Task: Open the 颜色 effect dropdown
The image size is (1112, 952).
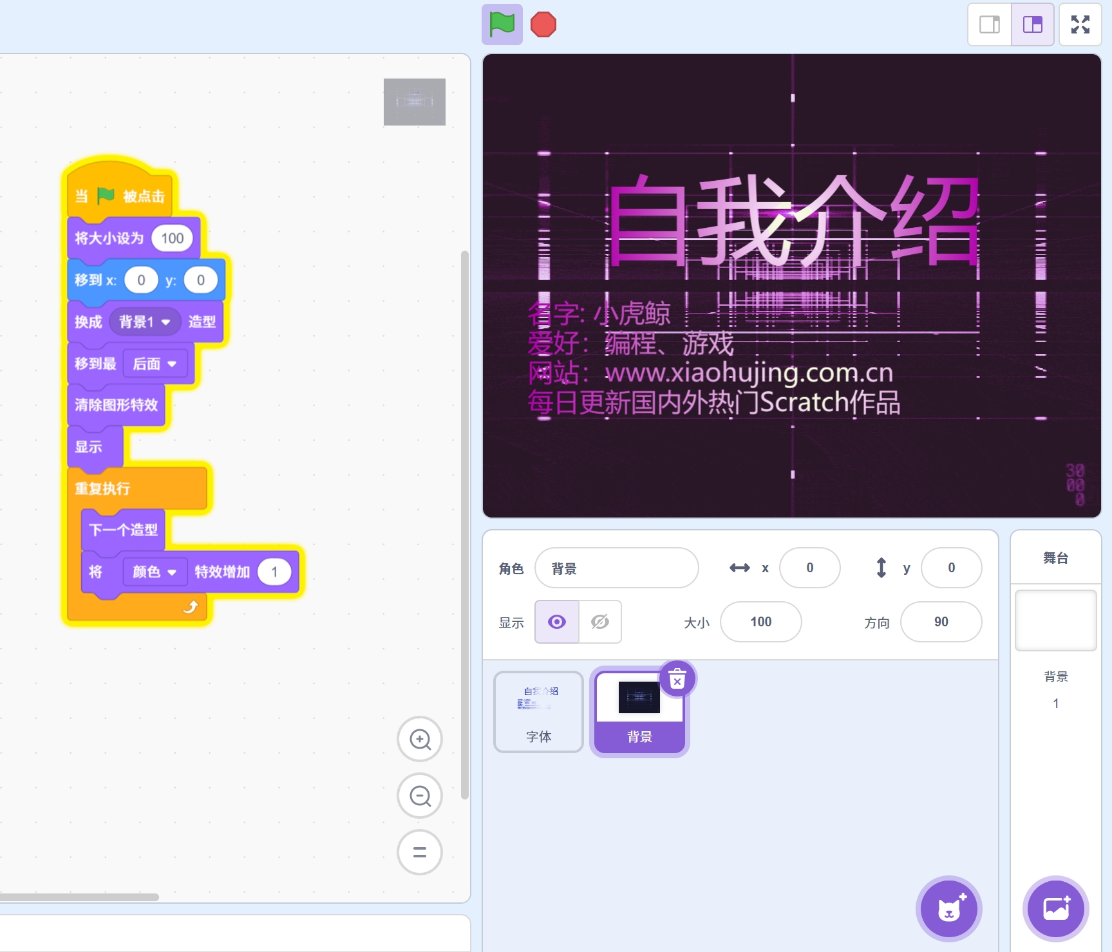Action: 155,572
